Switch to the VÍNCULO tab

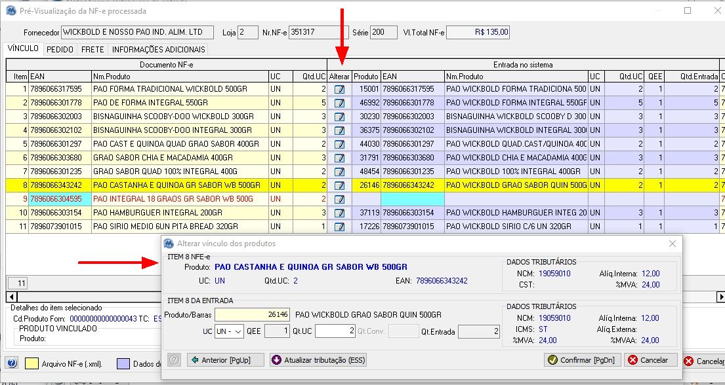tap(23, 48)
